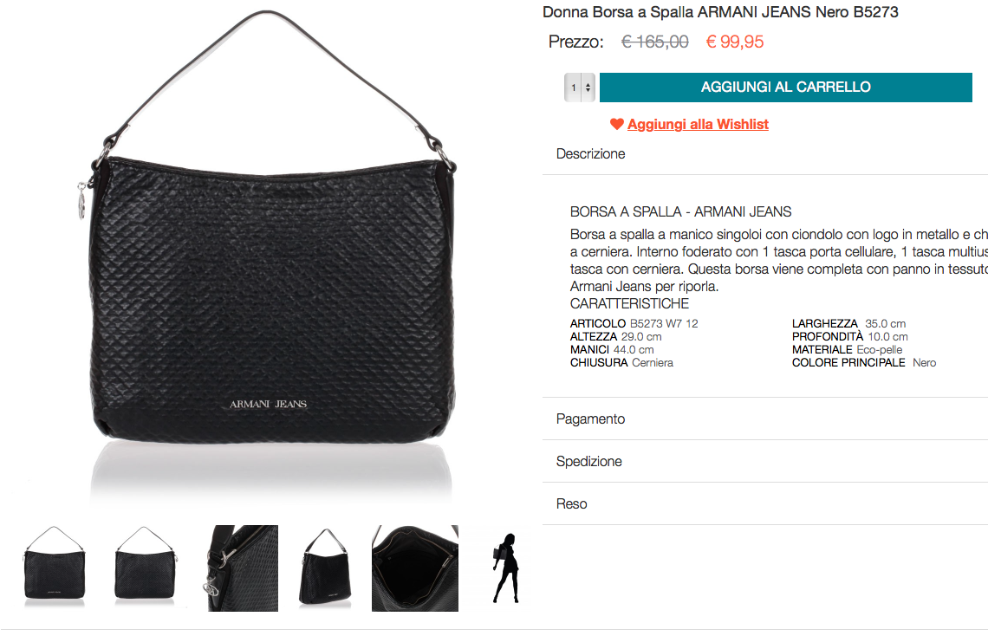
Task: Click the quantity stepper arrows
Action: tap(588, 88)
